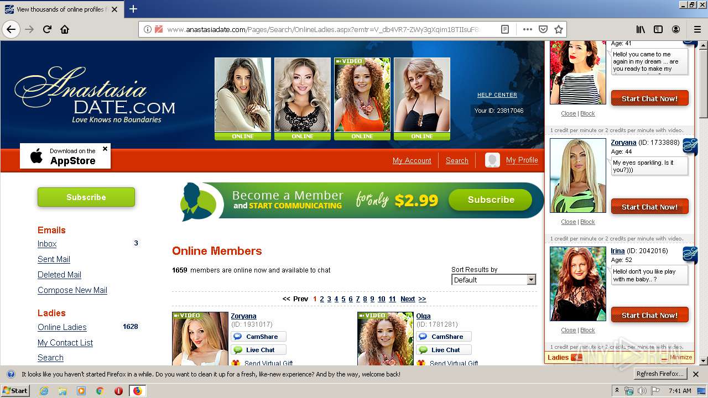The image size is (708, 398).
Task: Click the left Subscribe button
Action: click(x=86, y=197)
